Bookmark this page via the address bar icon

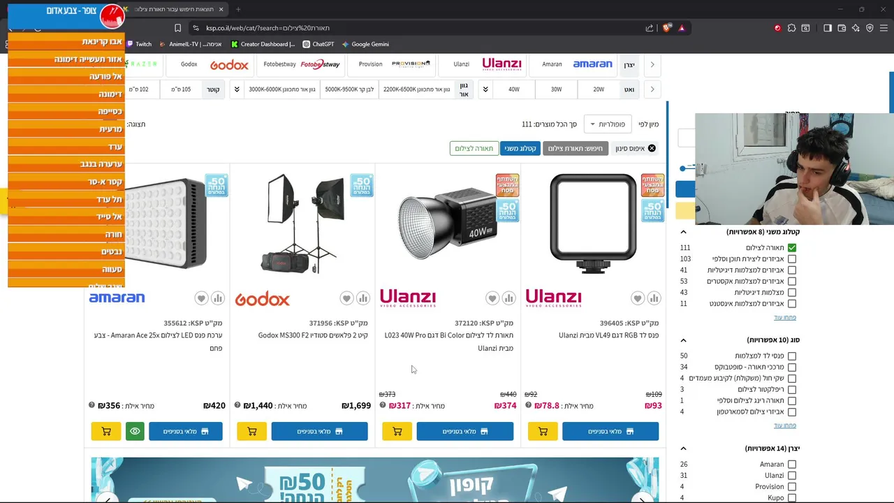(177, 28)
